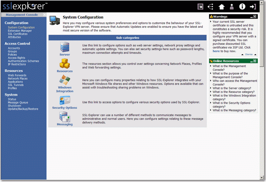Image resolution: width=266 pixels, height=182 pixels.
Task: Open the Messaging sub-category link
Action: [x=65, y=124]
